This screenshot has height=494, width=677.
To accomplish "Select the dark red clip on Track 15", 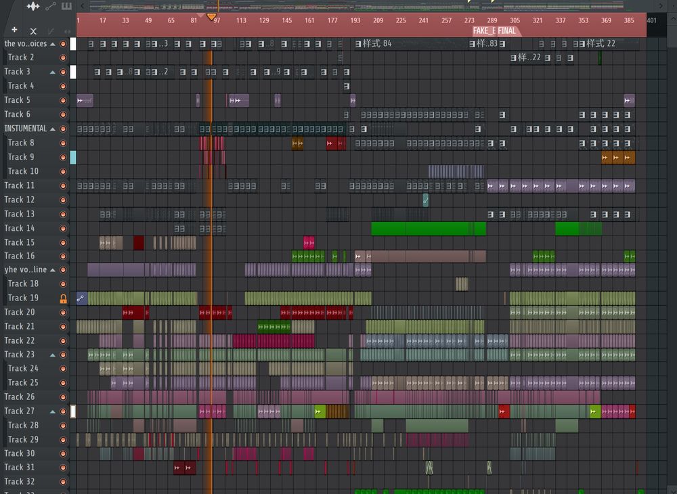I will tap(139, 242).
